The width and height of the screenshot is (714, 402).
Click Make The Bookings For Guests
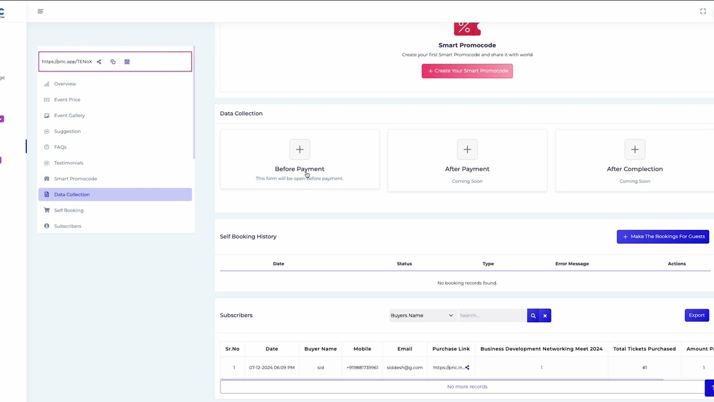(663, 236)
